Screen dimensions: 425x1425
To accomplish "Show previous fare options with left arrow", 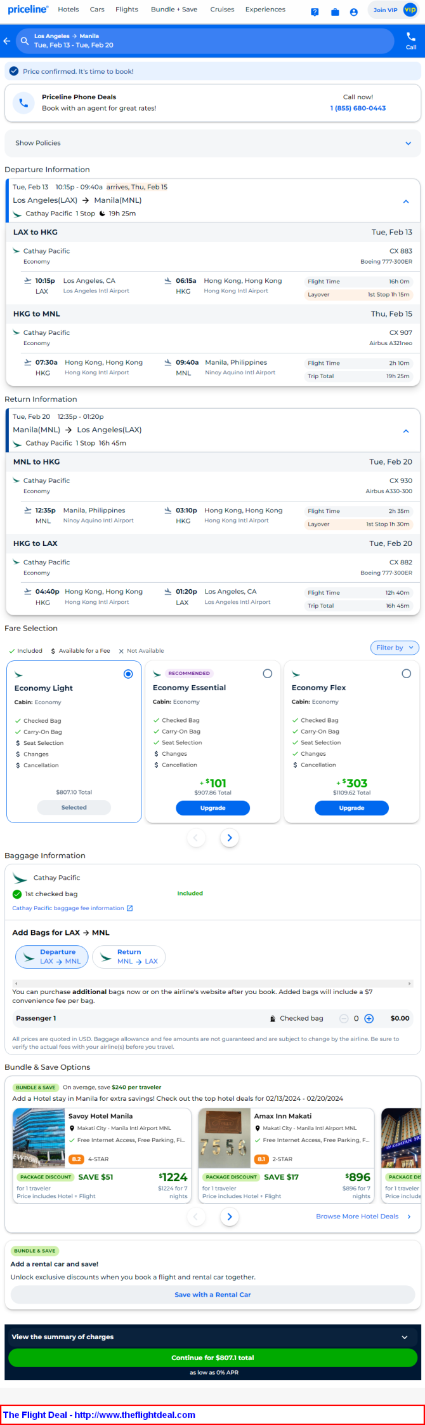I will 195,838.
